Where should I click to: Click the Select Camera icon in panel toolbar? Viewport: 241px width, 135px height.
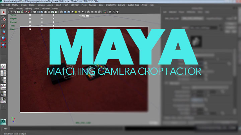[11, 12]
